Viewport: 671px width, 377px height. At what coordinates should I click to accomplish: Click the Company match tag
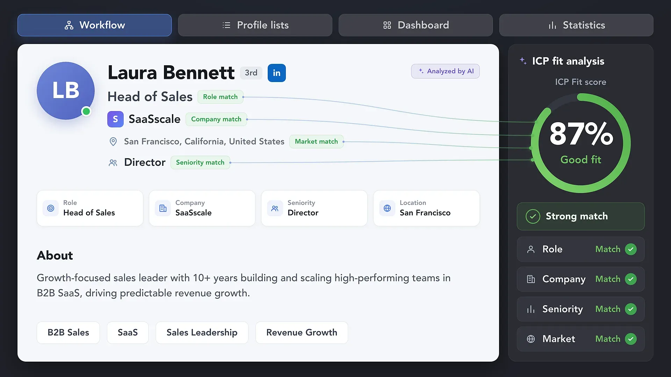coord(216,119)
